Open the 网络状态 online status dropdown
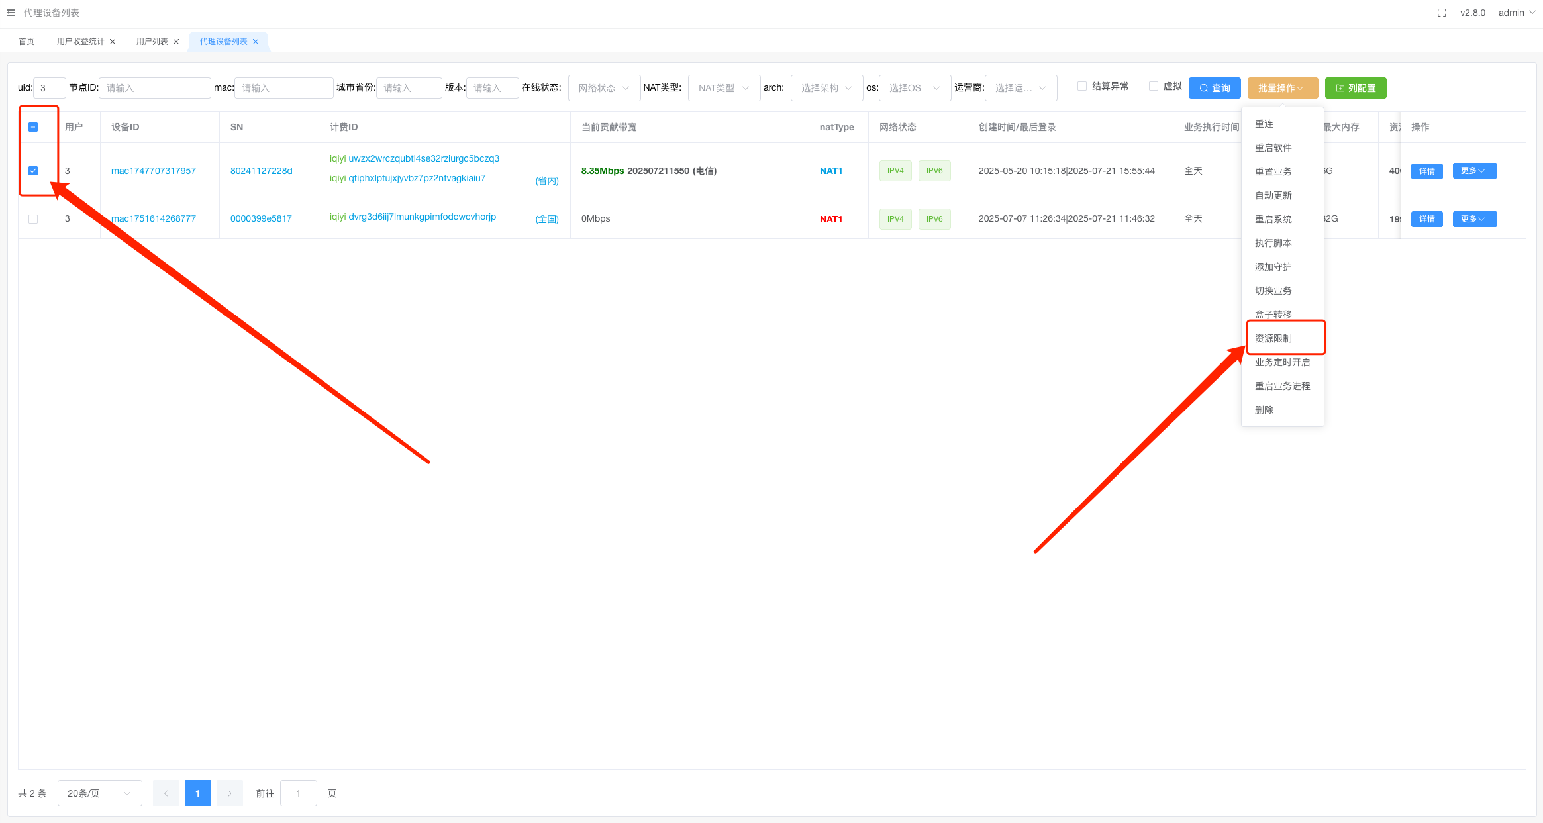 pos(603,88)
